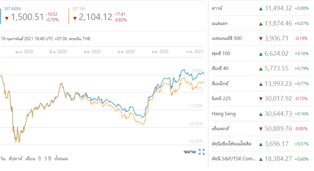Click the green up triangle beside 31,494.32

pos(261,9)
